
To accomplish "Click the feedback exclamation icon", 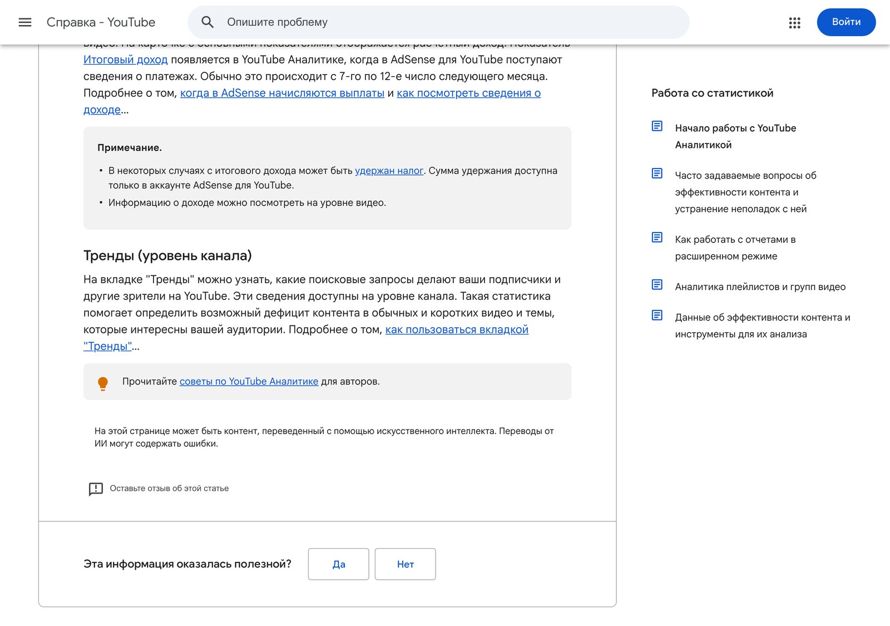I will click(96, 489).
